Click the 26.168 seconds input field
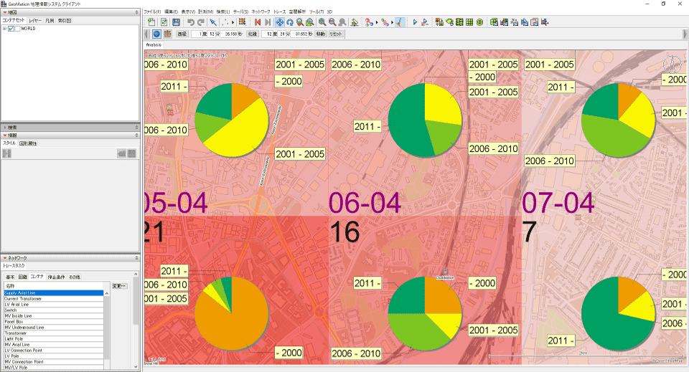The height and width of the screenshot is (372, 689). [230, 34]
